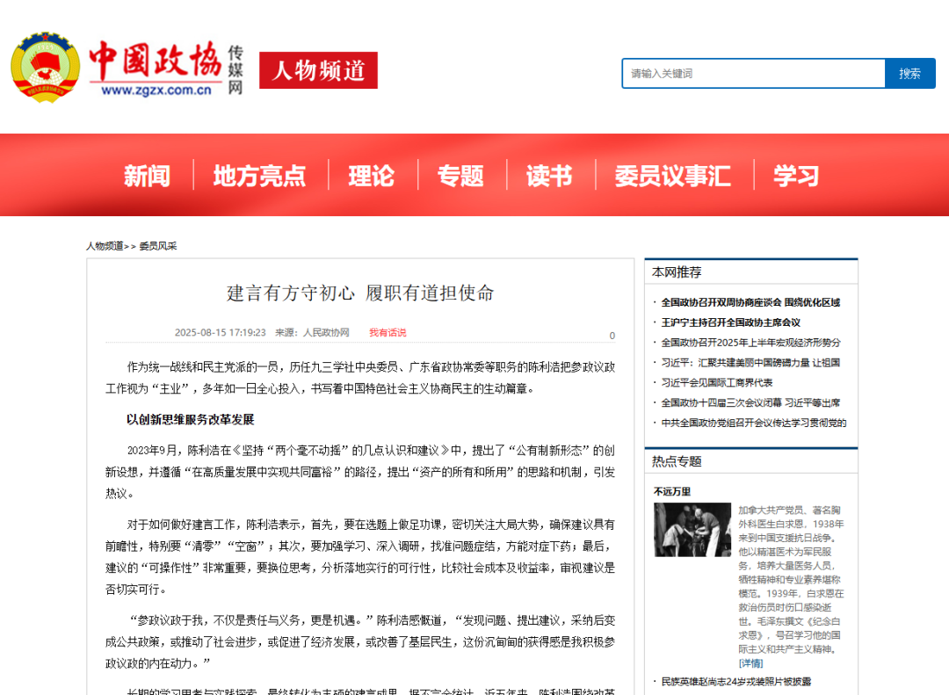The height and width of the screenshot is (695, 949).
Task: Open the 学习 navigation menu
Action: click(x=795, y=175)
